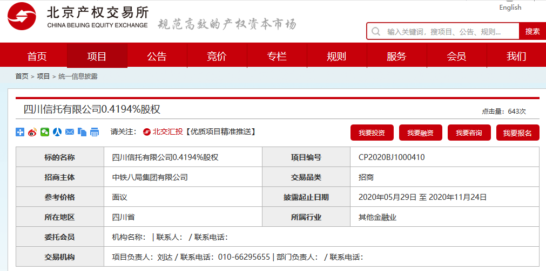Click 统一信息披露 in the breadcrumb

pyautogui.click(x=78, y=77)
